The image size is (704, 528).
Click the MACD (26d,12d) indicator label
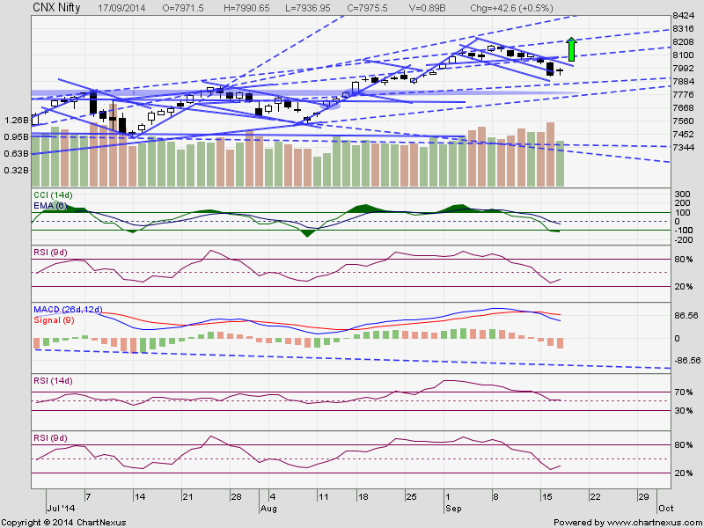pos(68,310)
